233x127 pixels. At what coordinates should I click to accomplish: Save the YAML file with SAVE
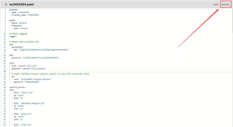click(x=216, y=5)
